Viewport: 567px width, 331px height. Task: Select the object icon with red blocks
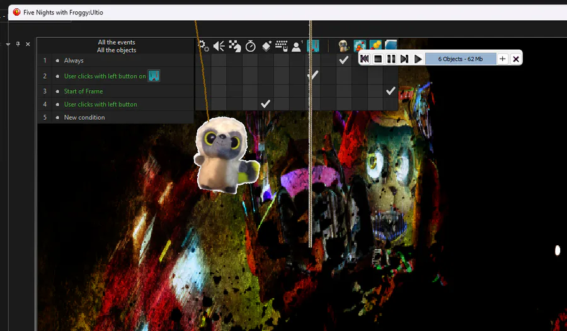click(360, 46)
